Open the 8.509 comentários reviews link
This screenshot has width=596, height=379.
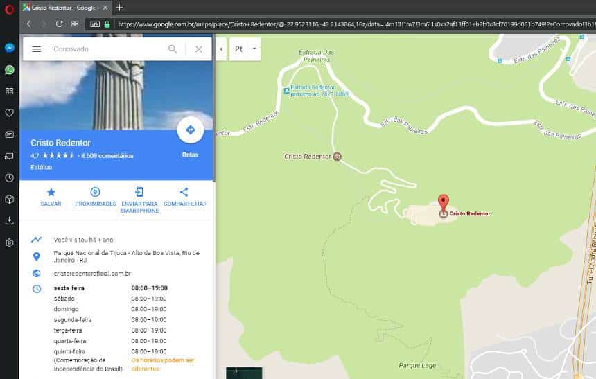pos(107,156)
